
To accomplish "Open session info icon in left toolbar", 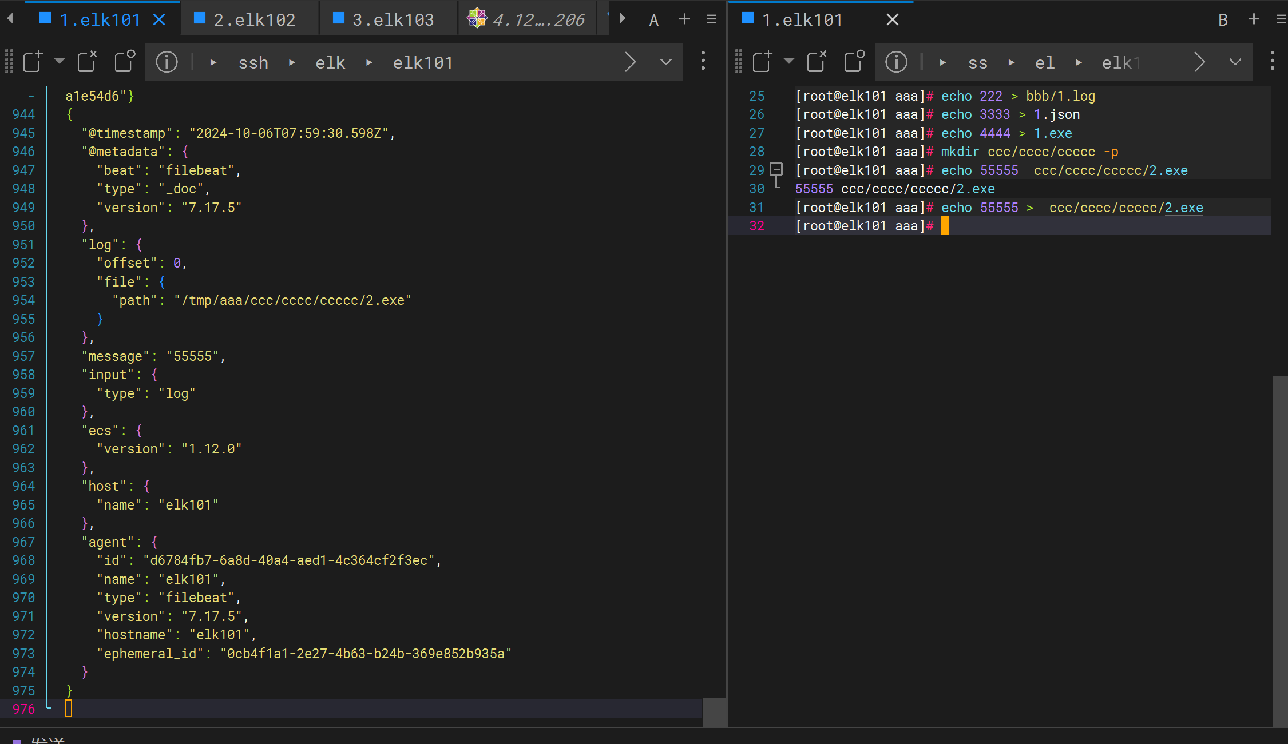I will point(167,62).
